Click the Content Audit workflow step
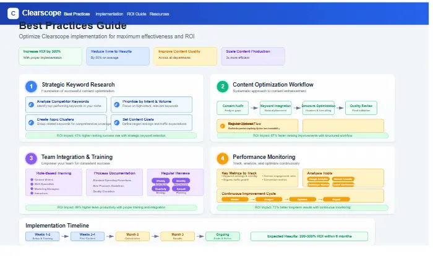The image size is (433, 256). (233, 108)
